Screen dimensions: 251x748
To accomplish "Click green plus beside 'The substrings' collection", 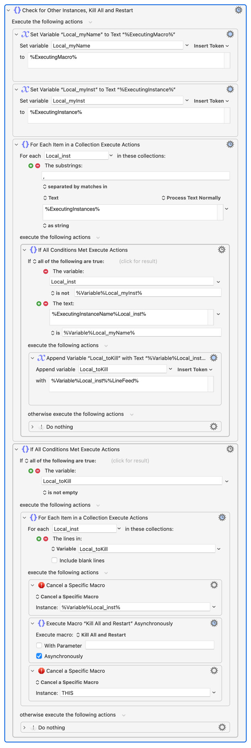I will [31, 166].
